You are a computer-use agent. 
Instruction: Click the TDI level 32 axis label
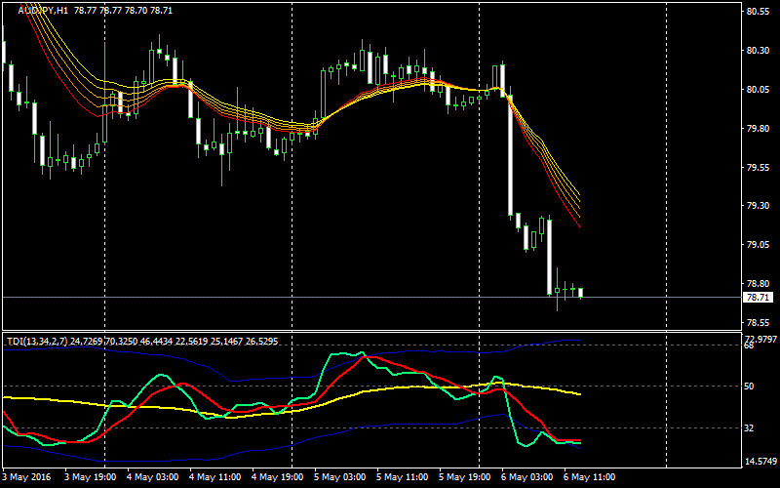point(750,427)
